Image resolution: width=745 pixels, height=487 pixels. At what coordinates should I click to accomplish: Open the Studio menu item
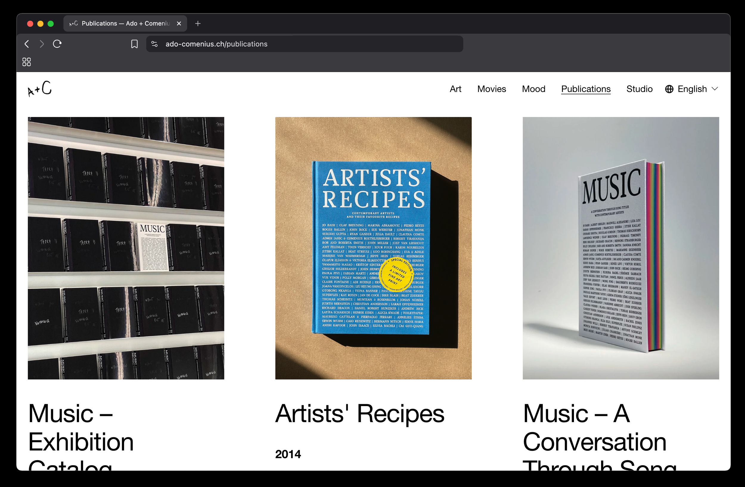[639, 89]
